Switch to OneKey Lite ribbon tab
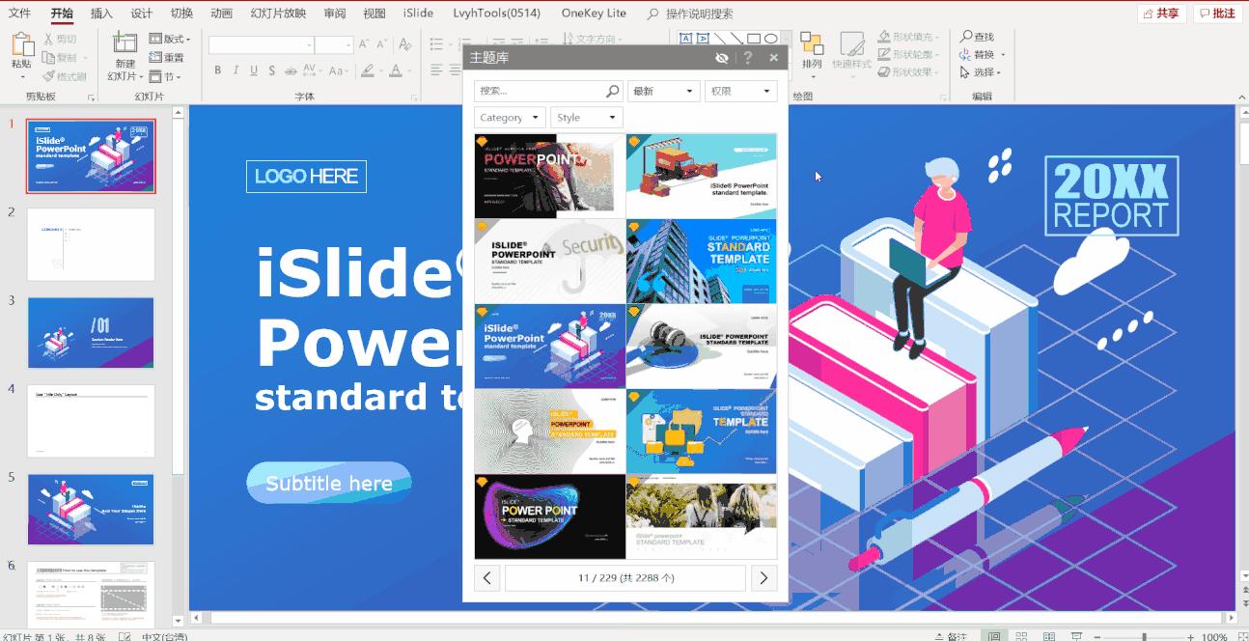 [594, 14]
